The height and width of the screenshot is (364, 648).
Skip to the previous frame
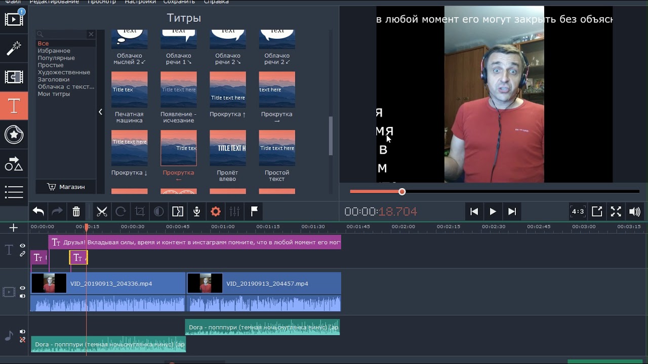[x=474, y=211]
